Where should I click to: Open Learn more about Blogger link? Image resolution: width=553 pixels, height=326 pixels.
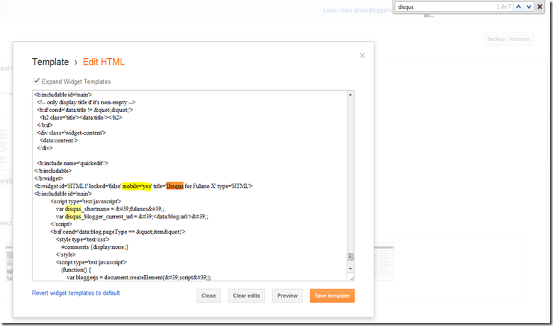click(x=357, y=11)
